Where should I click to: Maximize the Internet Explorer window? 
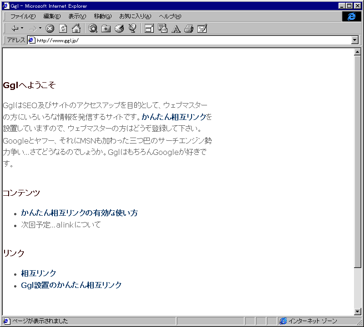pos(349,6)
